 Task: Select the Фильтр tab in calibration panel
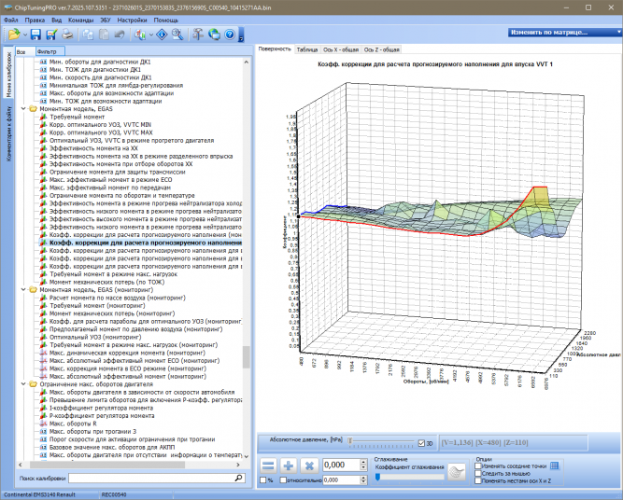[x=50, y=51]
